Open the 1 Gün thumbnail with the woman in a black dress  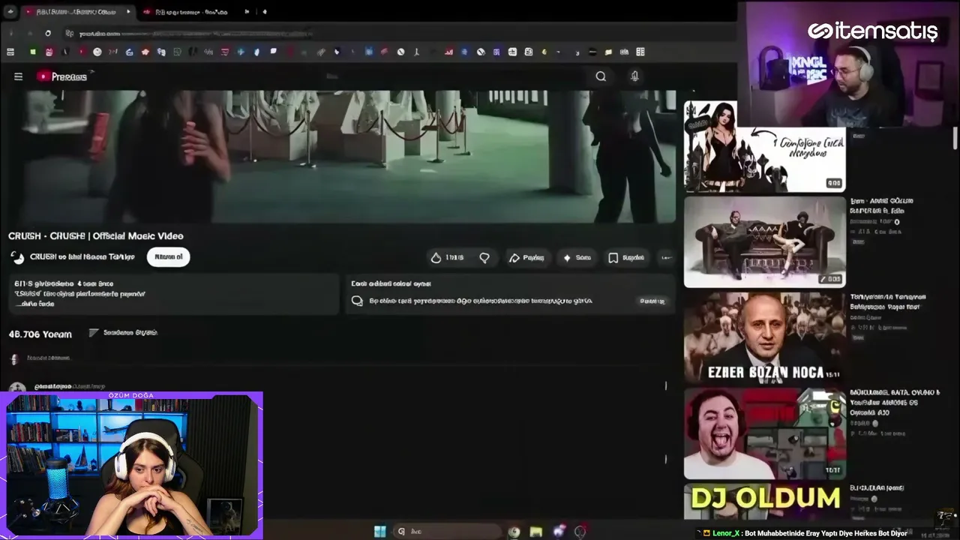coord(764,146)
